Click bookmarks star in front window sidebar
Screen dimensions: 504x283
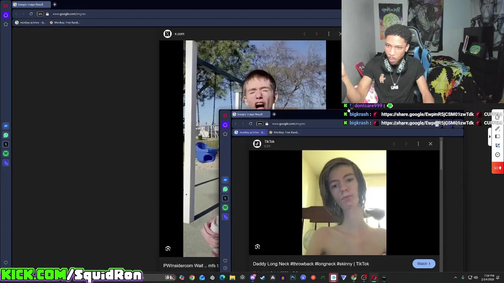click(x=225, y=134)
